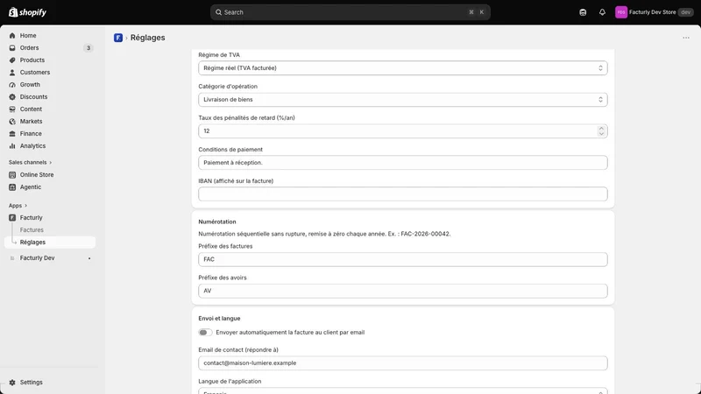Click the Growth icon in sidebar
Screen dimensions: 701x394
coord(12,84)
